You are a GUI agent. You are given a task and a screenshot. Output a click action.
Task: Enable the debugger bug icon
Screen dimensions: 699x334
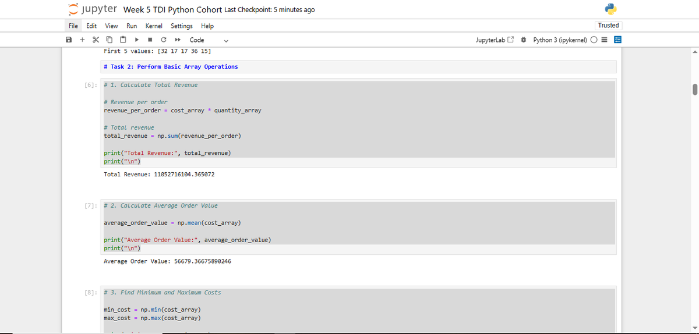524,40
